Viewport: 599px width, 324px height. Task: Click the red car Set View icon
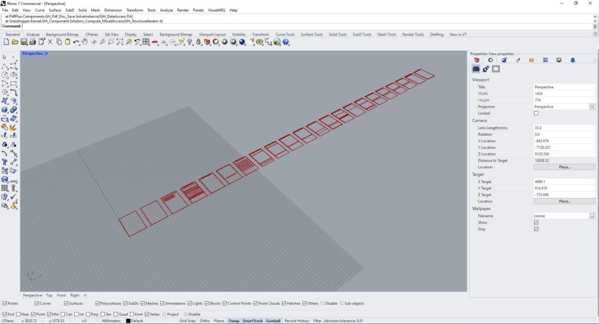(x=154, y=42)
